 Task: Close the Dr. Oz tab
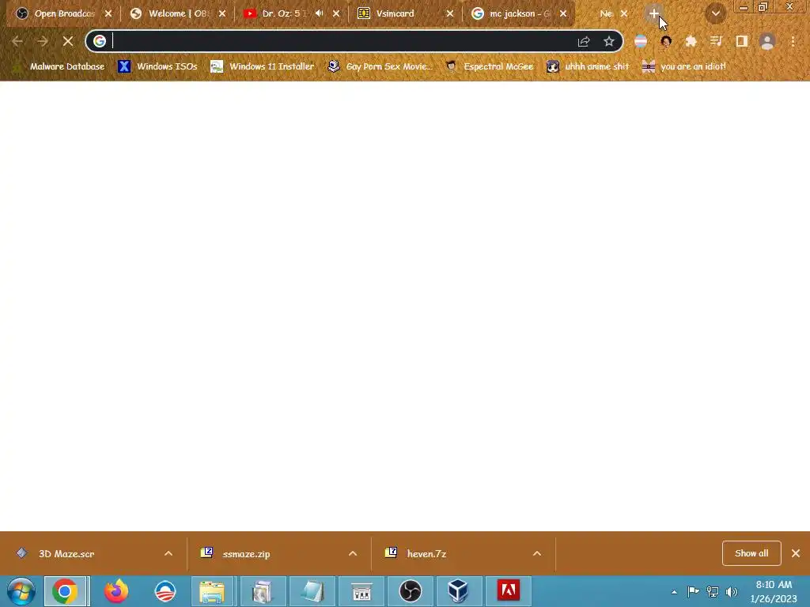pyautogui.click(x=336, y=13)
